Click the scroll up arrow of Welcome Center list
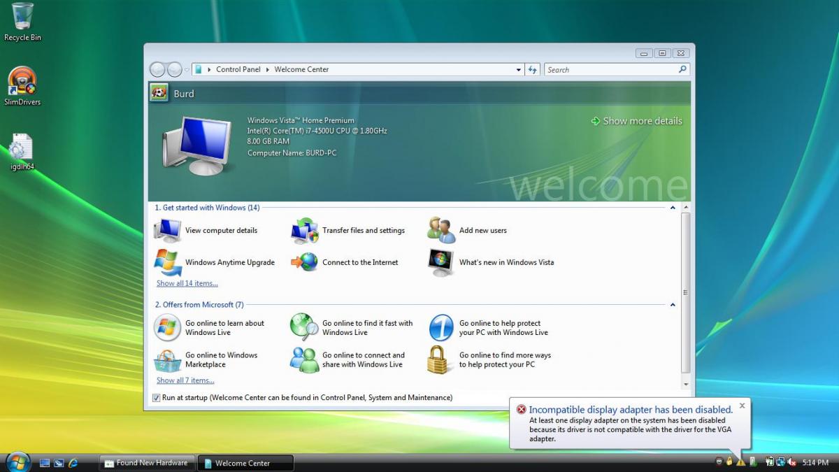The image size is (839, 472). (686, 208)
